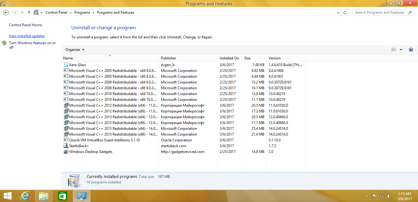
Task: Click version 8.0.61001 cell
Action: (x=276, y=76)
